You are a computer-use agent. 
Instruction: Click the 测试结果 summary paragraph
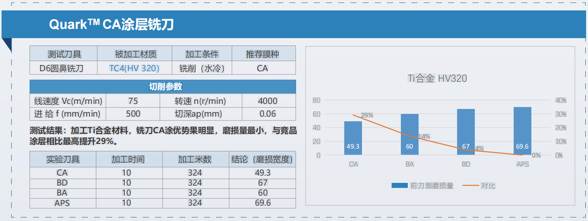(163, 136)
